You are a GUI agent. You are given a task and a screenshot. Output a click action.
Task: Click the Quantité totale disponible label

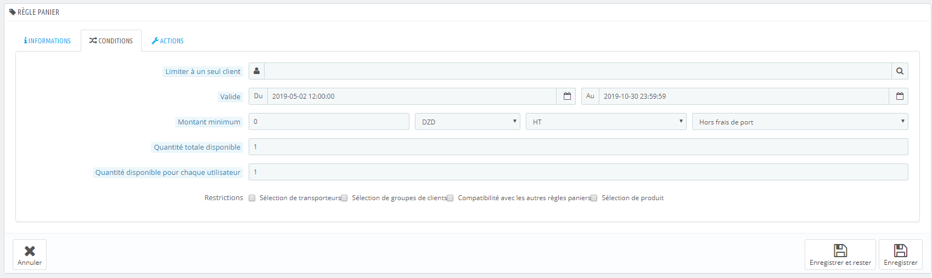coord(197,147)
